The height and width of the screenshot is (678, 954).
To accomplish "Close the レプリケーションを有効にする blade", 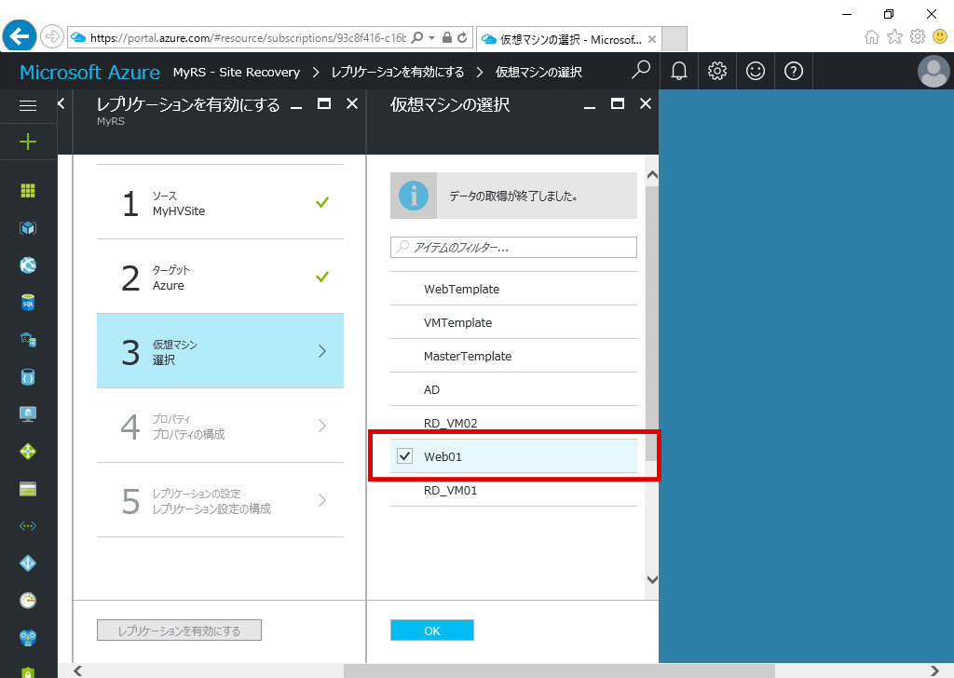I will (x=351, y=104).
